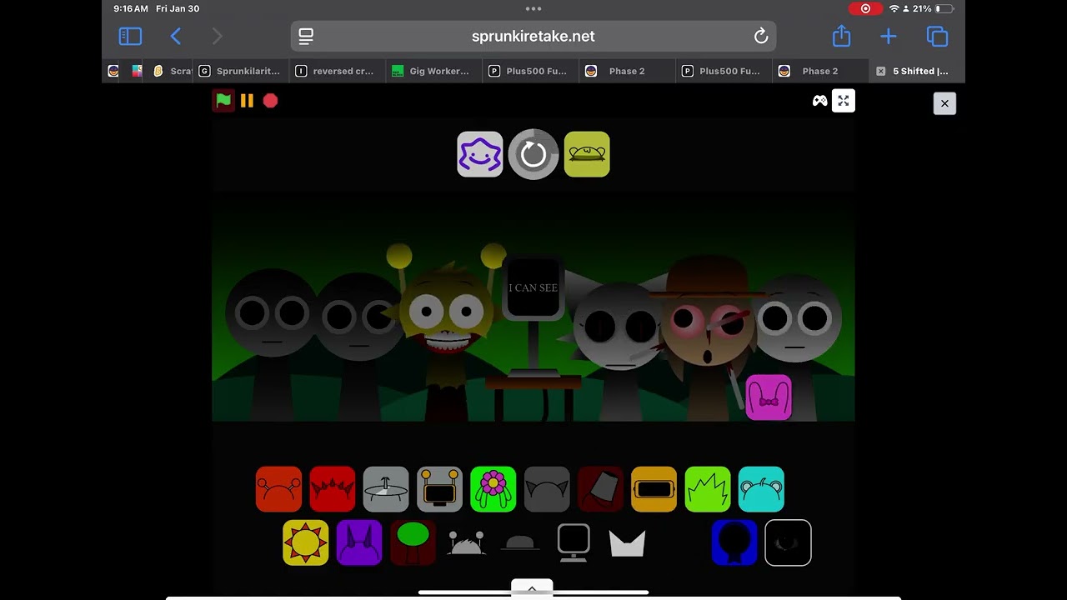Pick the dark red bucket head icon
This screenshot has width=1067, height=600.
(x=600, y=489)
